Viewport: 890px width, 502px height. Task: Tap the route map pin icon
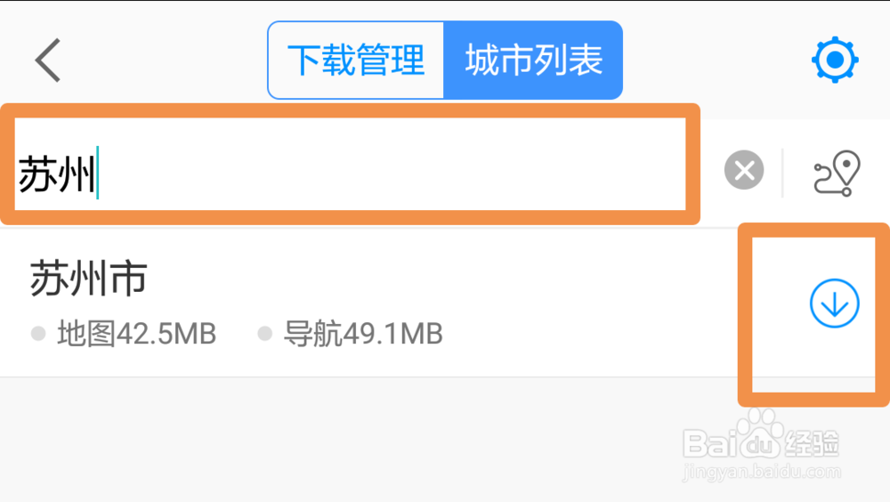[x=837, y=174]
